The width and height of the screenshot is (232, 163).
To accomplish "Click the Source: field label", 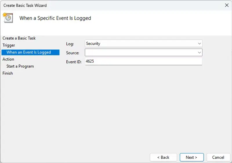I will (x=72, y=53).
